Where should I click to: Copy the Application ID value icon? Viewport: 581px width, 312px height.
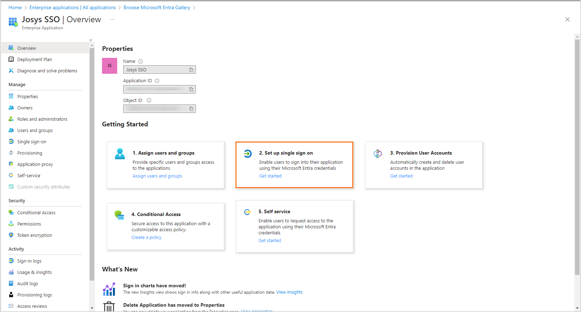pyautogui.click(x=191, y=89)
